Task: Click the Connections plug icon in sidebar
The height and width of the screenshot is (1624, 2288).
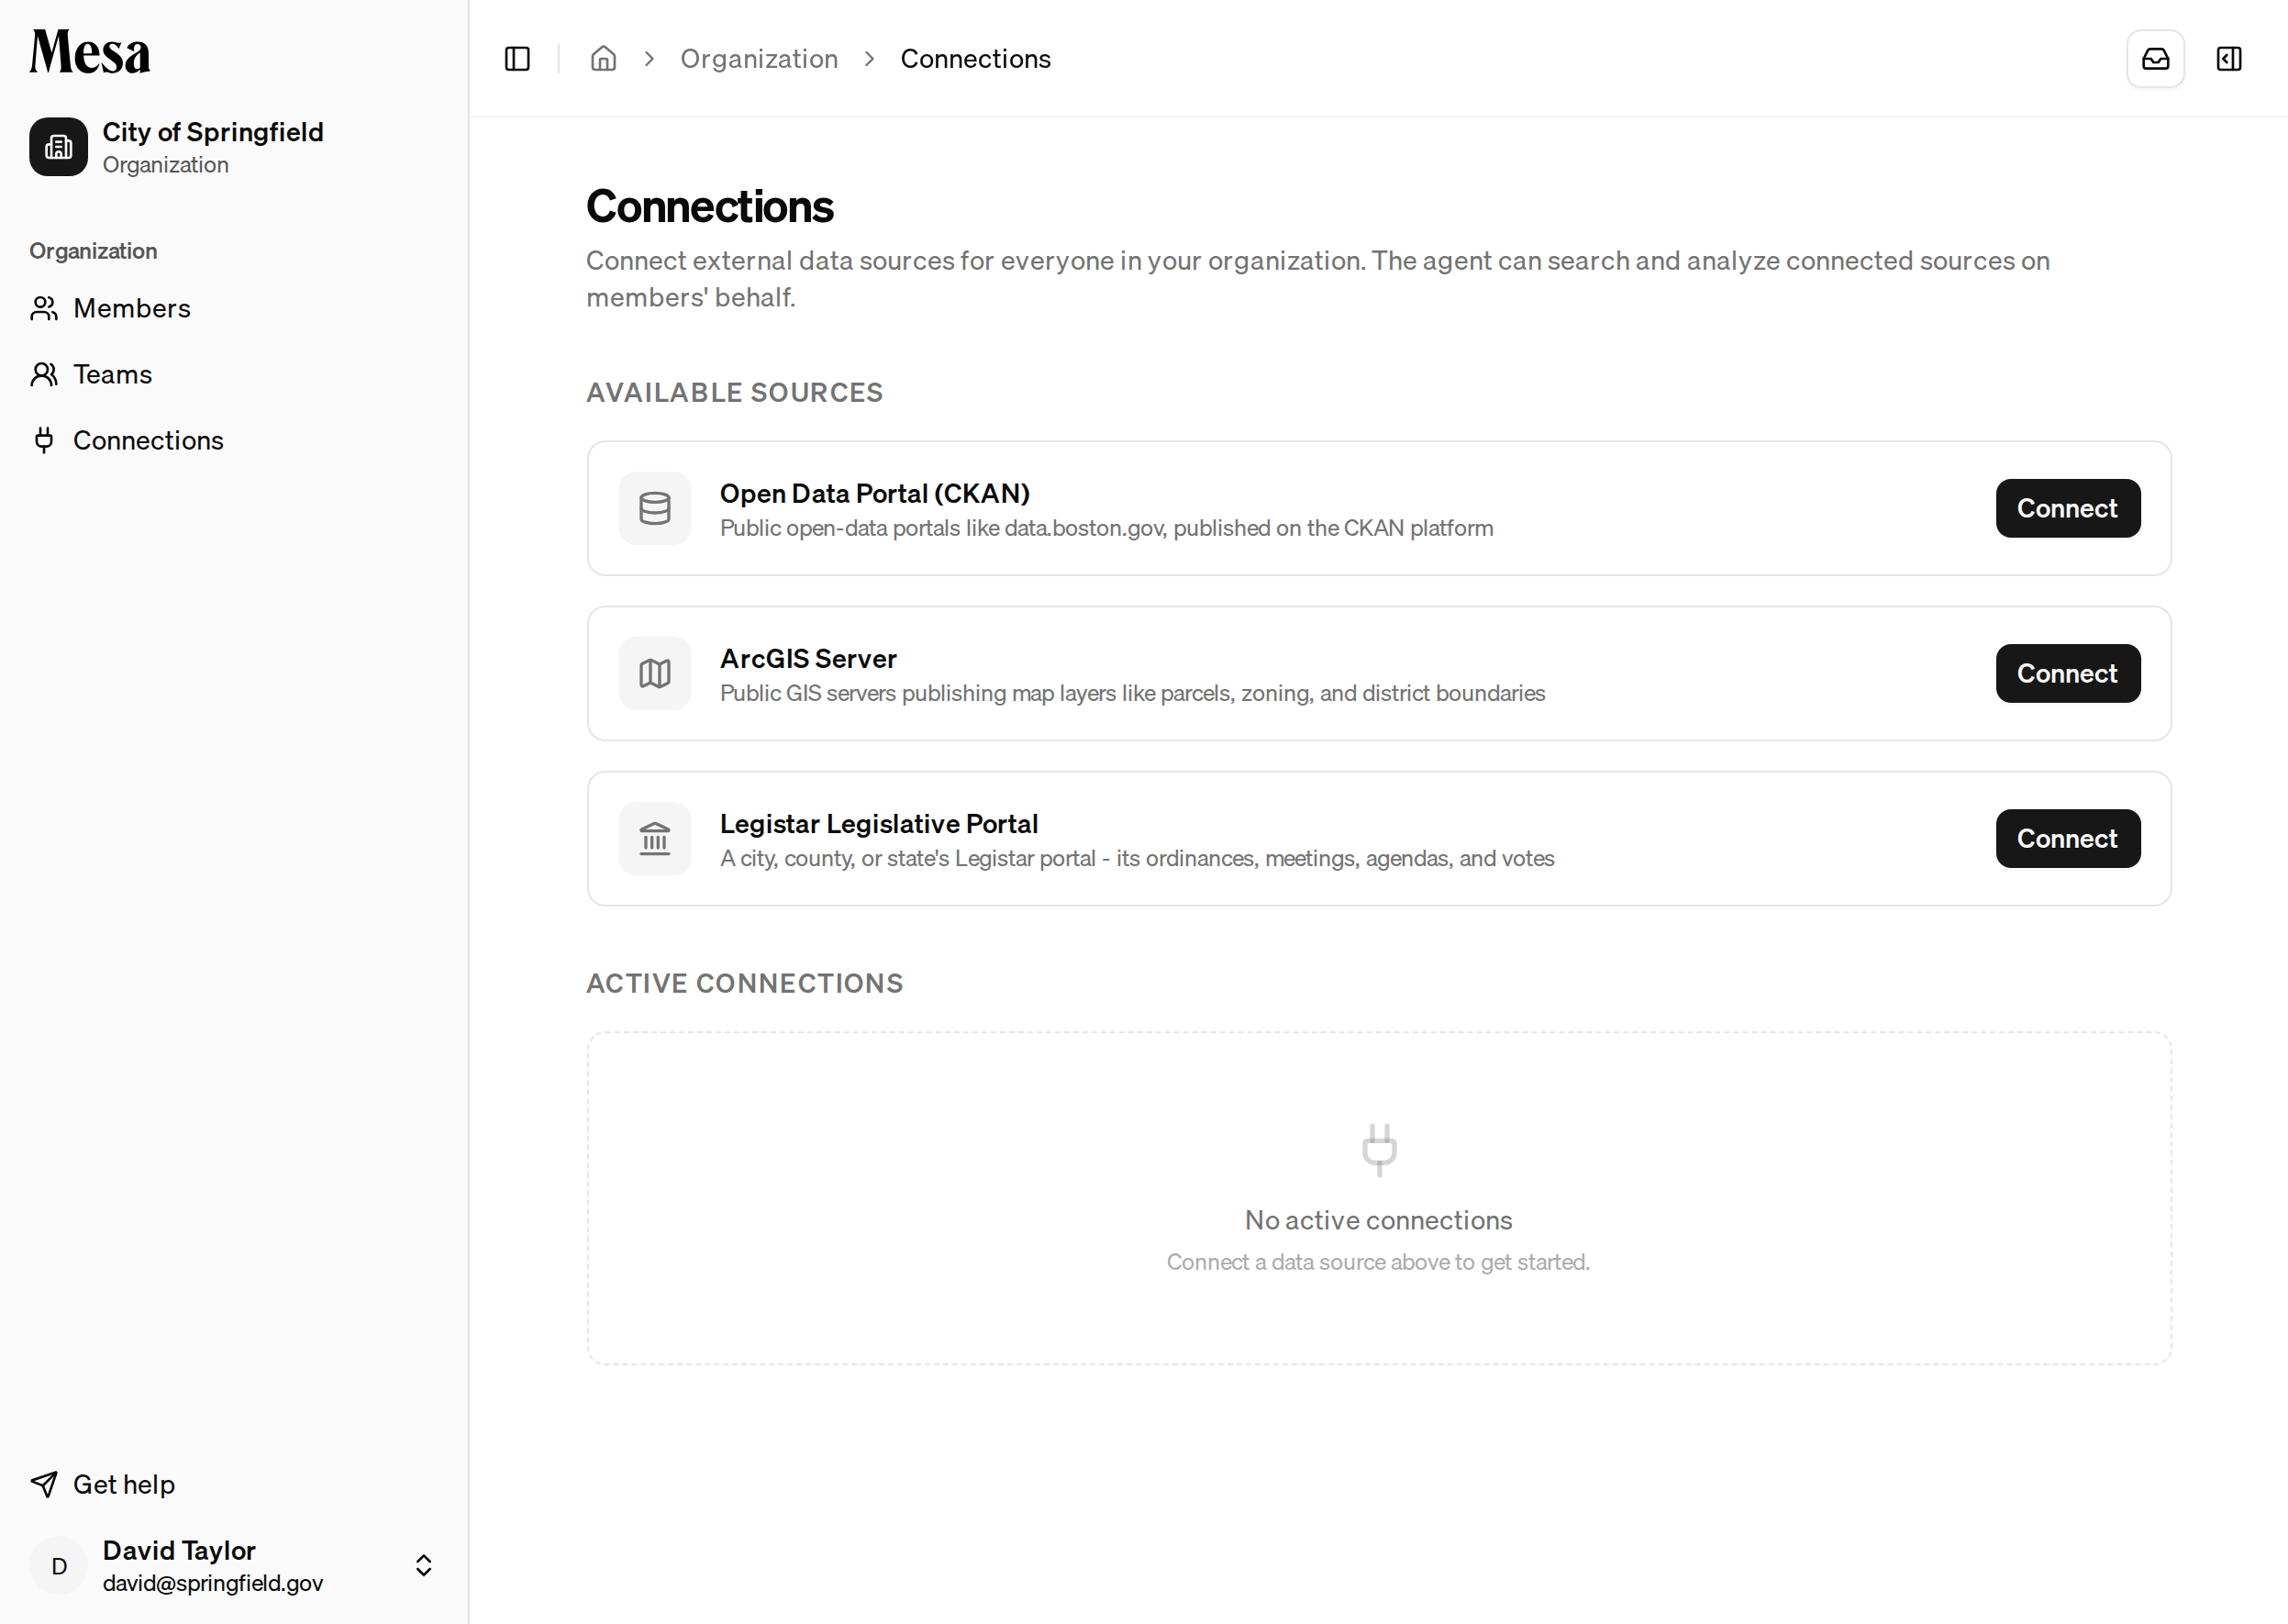Action: (x=44, y=440)
